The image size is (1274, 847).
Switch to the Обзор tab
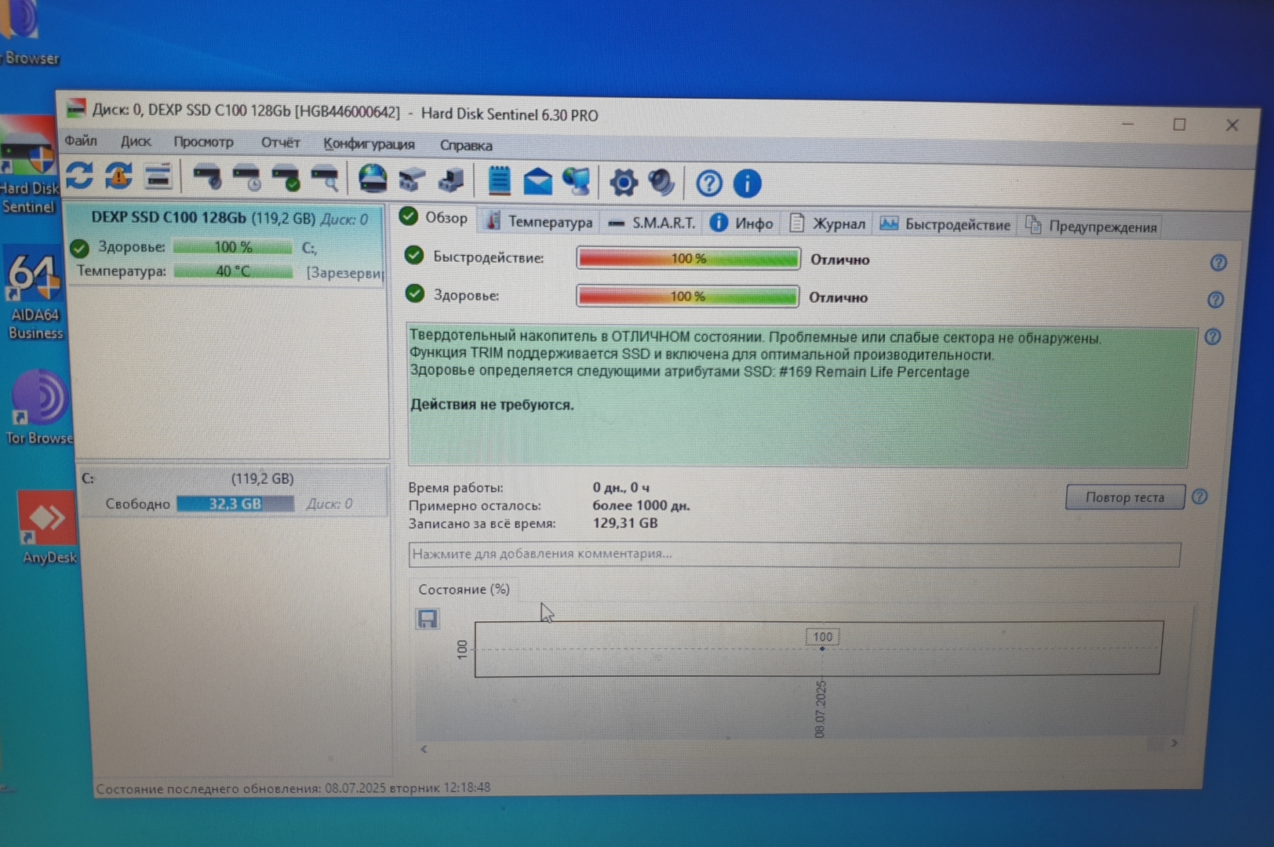(x=434, y=217)
